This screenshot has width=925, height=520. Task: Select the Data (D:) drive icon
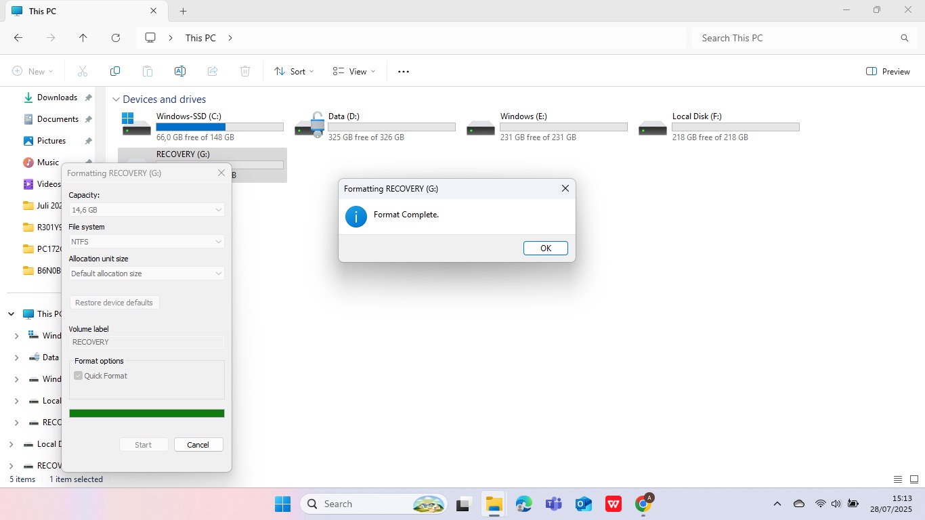[x=310, y=126]
